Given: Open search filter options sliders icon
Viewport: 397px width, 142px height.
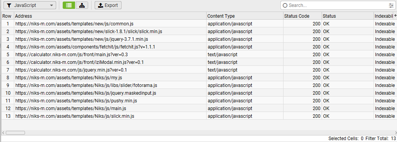Looking at the screenshot, I should 391,5.
